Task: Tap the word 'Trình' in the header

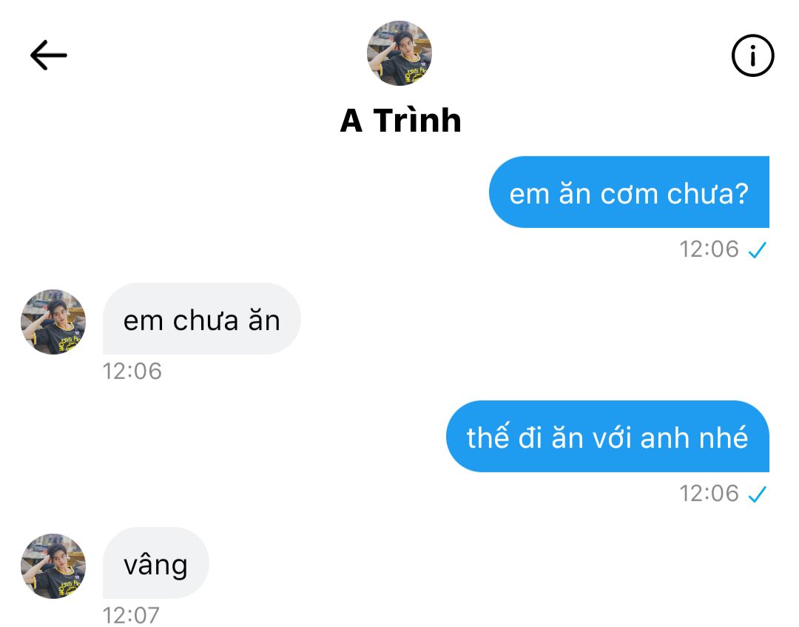Action: click(x=417, y=121)
